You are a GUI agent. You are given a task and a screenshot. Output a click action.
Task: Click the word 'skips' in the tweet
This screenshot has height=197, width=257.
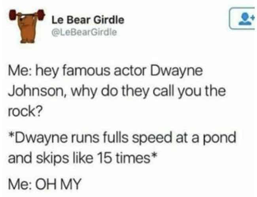53,158
